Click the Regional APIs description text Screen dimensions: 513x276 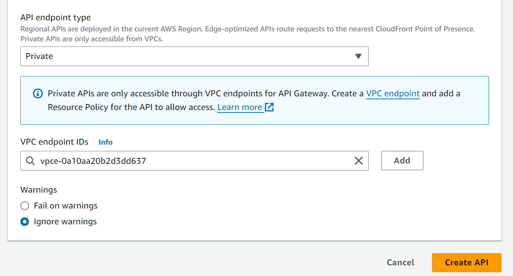pos(248,34)
